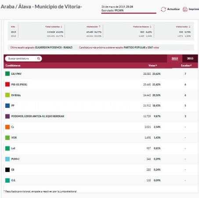
Task: Click O.E. vote percentage 0,09%
Action: click(157, 180)
